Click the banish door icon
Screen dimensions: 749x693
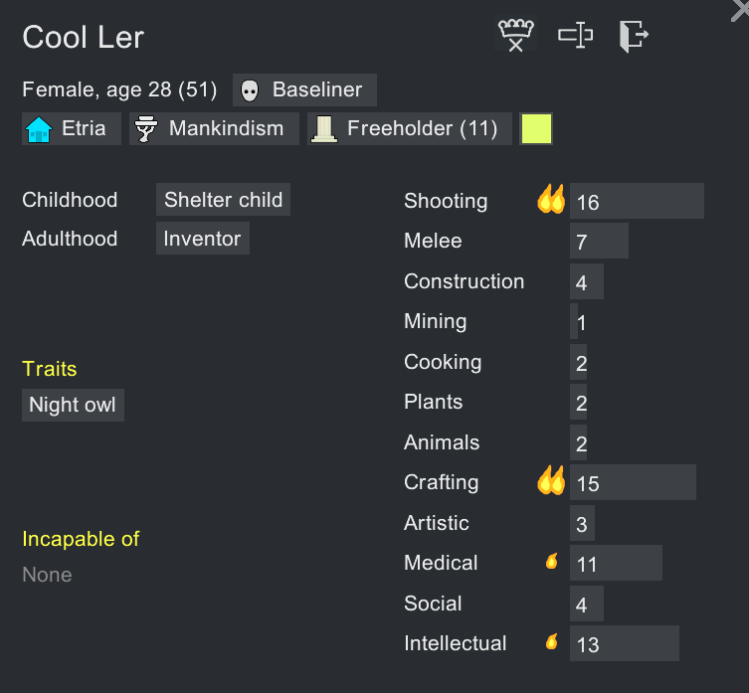point(633,37)
